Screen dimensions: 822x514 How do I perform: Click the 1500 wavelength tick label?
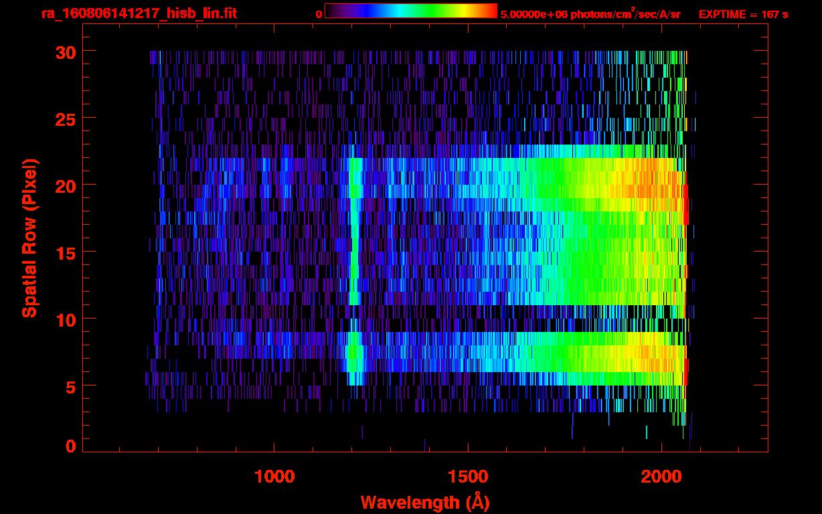[467, 477]
